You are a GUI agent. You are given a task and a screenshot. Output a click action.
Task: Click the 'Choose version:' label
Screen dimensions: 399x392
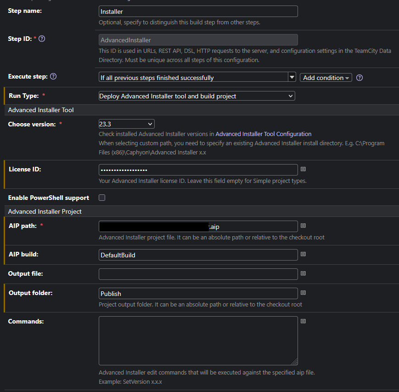click(32, 124)
